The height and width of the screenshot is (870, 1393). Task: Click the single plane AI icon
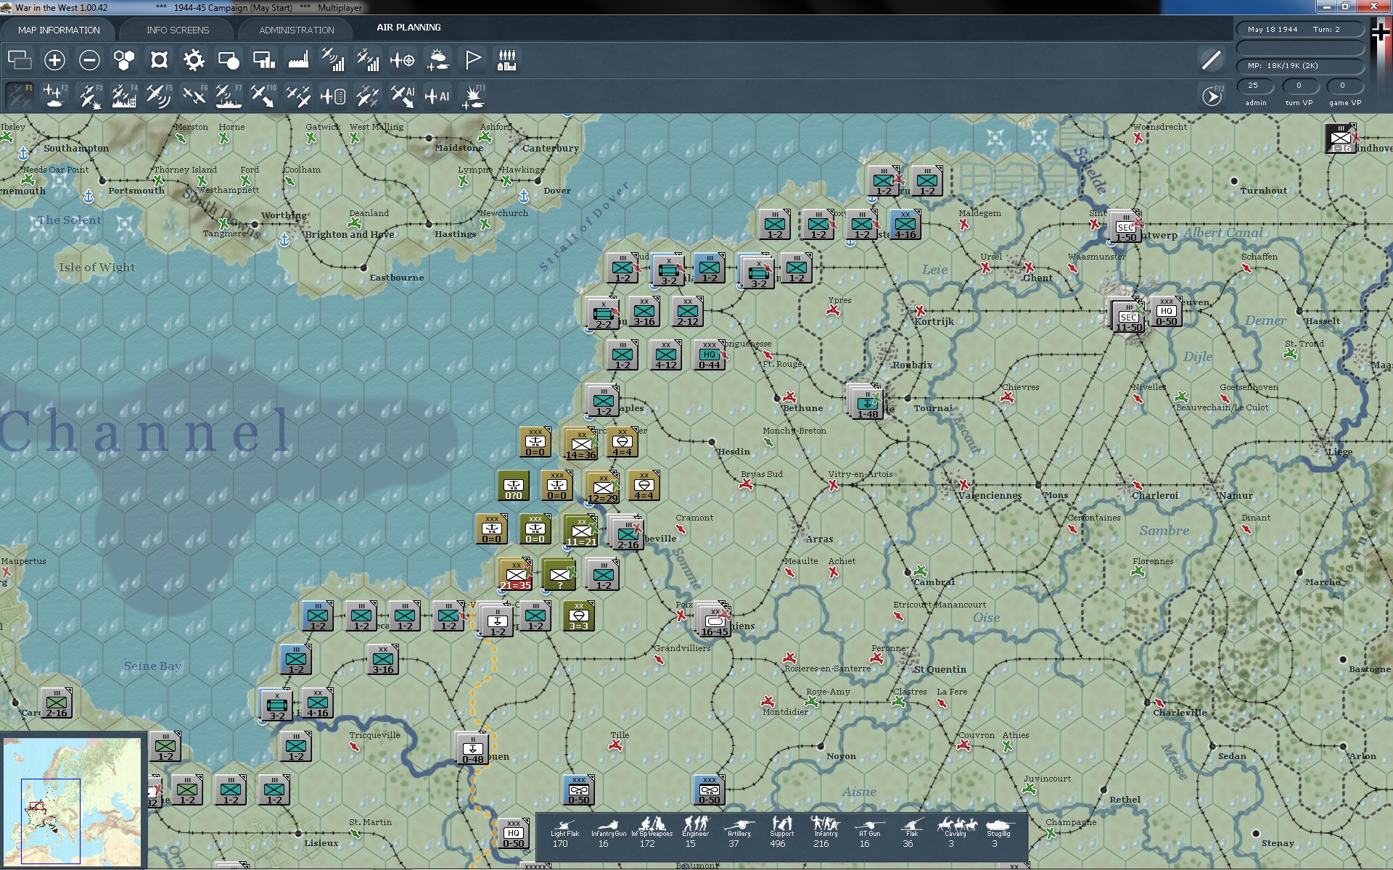tap(437, 96)
